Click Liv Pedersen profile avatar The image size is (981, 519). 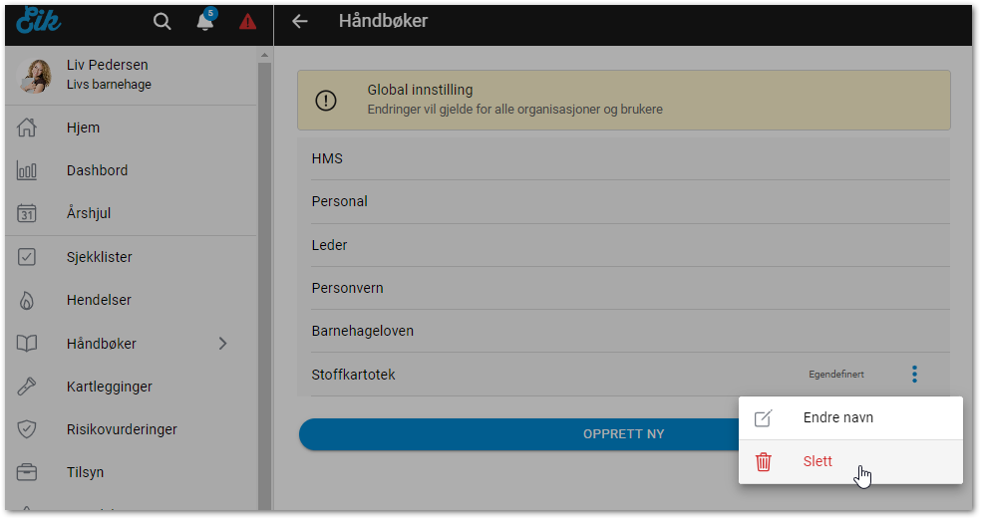coord(33,75)
